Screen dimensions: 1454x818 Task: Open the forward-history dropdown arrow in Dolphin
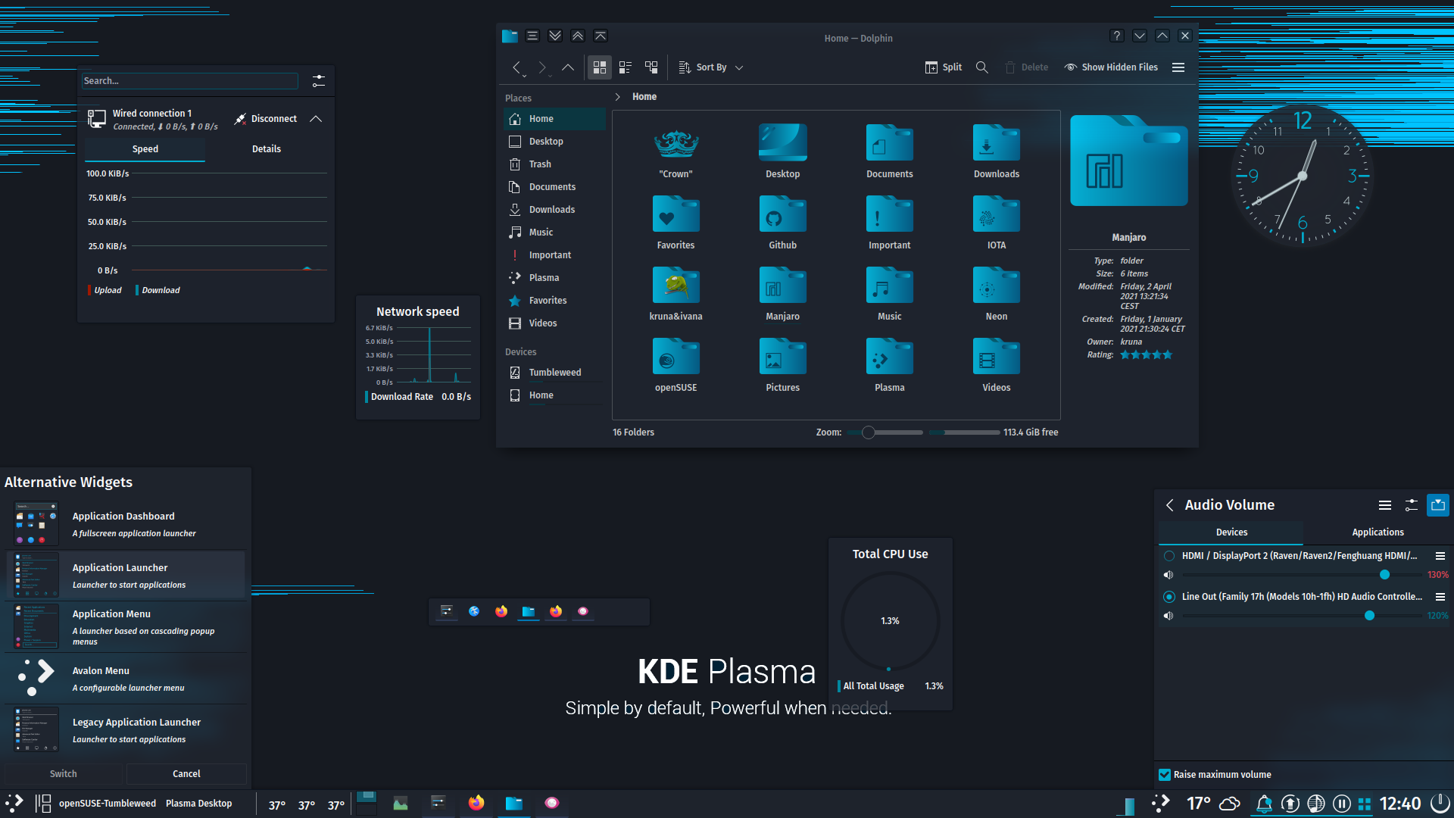tap(549, 75)
